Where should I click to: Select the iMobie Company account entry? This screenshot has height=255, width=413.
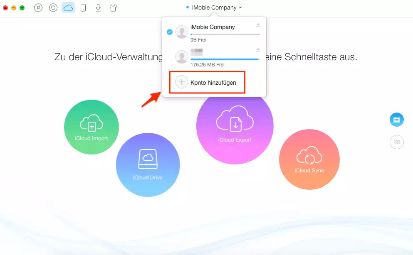coord(213,27)
